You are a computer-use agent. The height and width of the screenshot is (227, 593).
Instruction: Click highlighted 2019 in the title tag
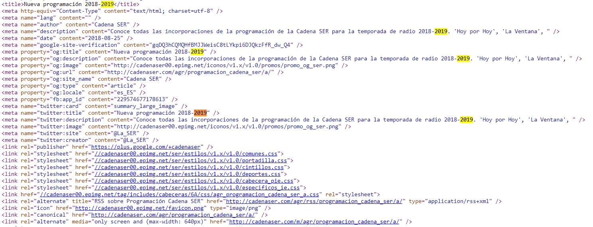point(107,4)
